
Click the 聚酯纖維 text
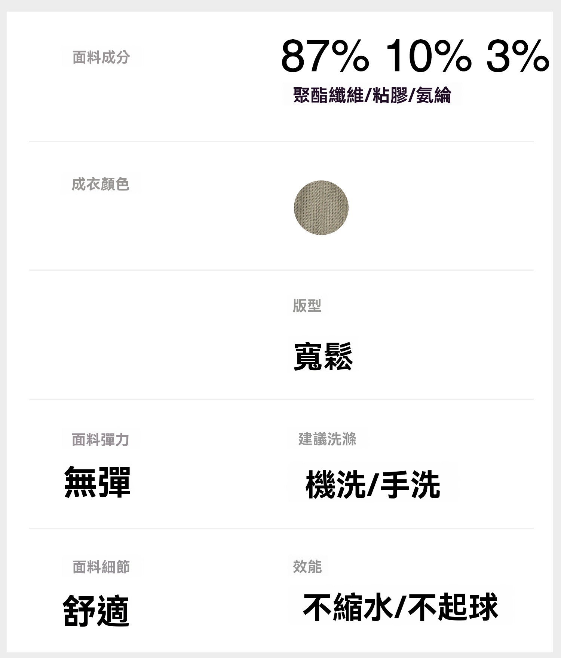328,95
